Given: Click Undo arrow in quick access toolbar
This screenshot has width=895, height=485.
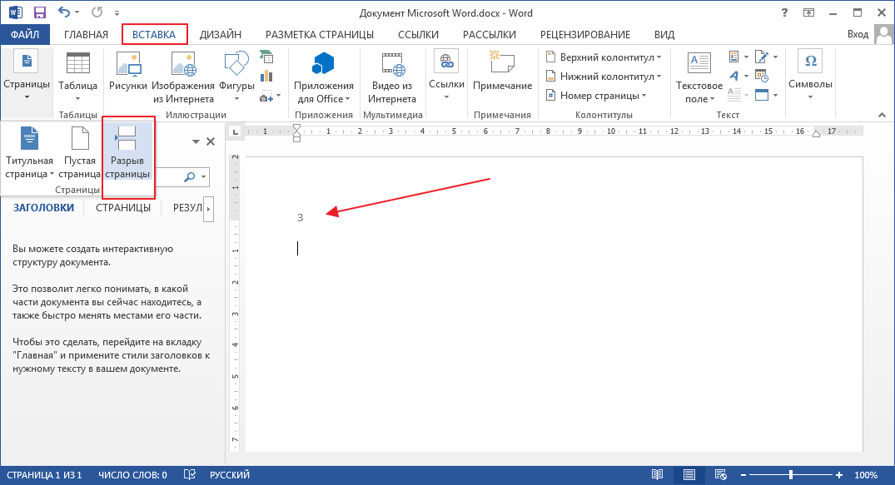Looking at the screenshot, I should point(62,13).
